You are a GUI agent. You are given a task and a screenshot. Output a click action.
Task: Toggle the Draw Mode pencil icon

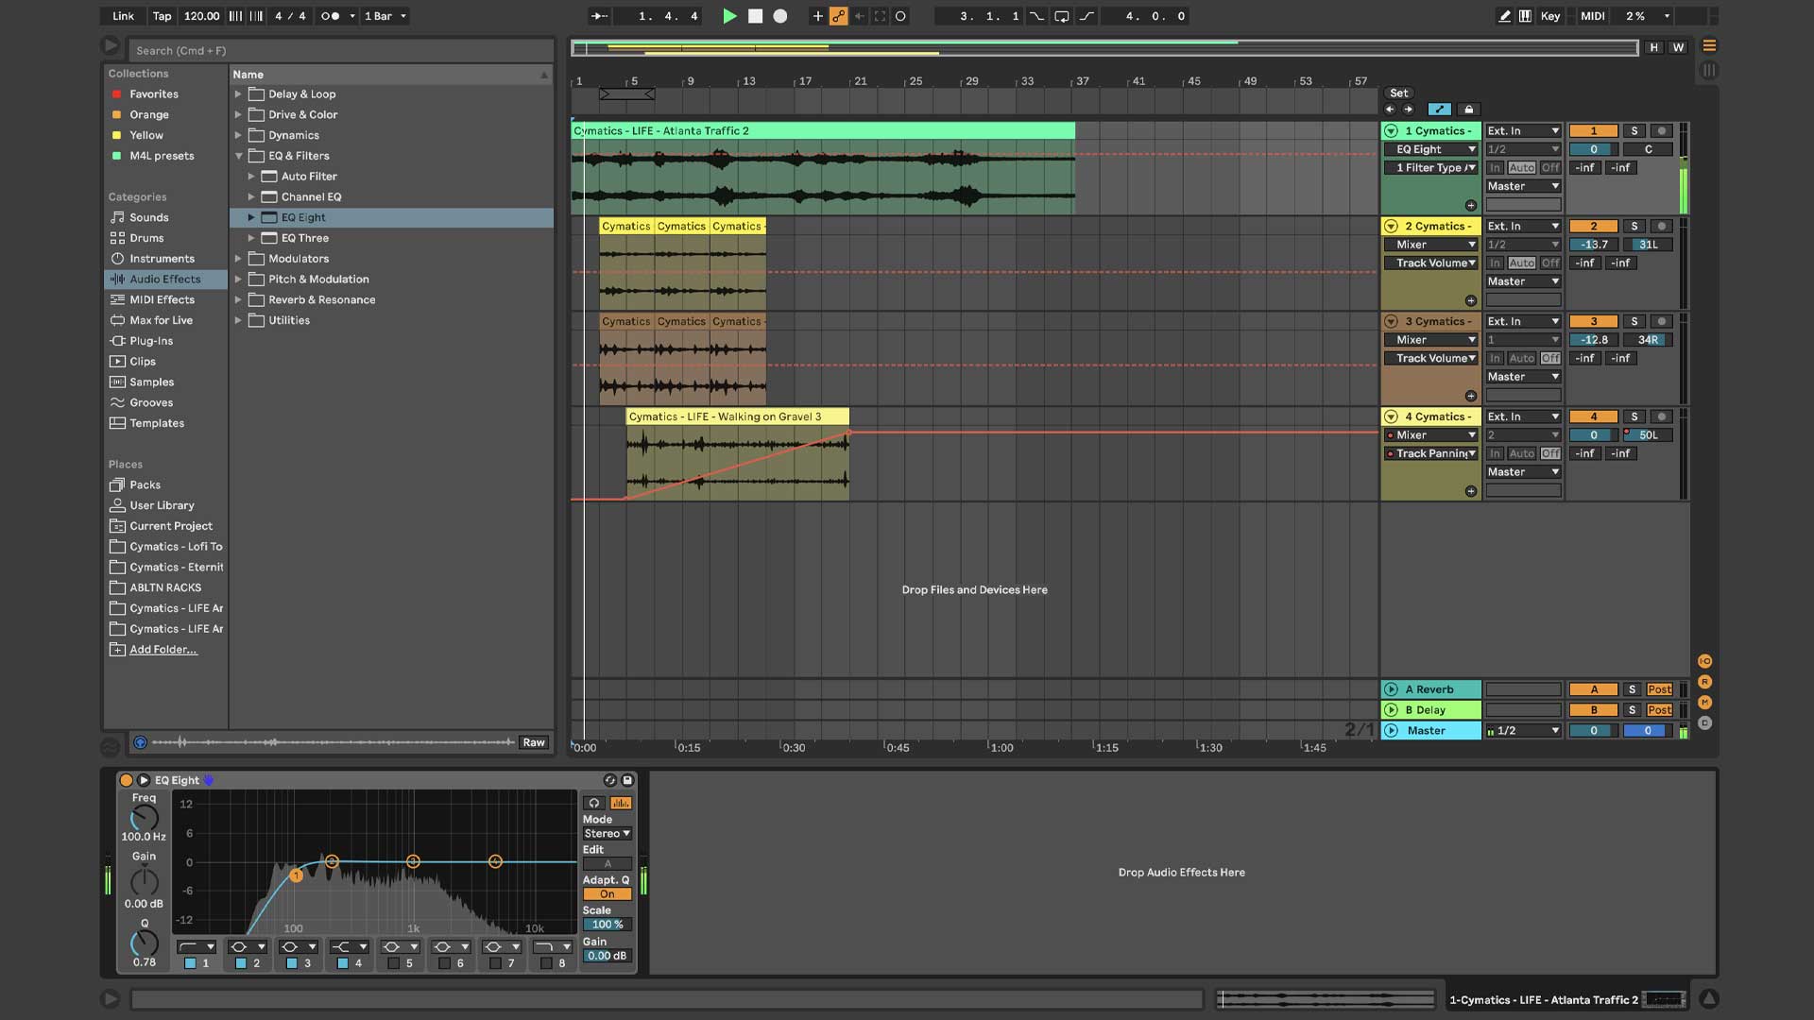(1504, 16)
